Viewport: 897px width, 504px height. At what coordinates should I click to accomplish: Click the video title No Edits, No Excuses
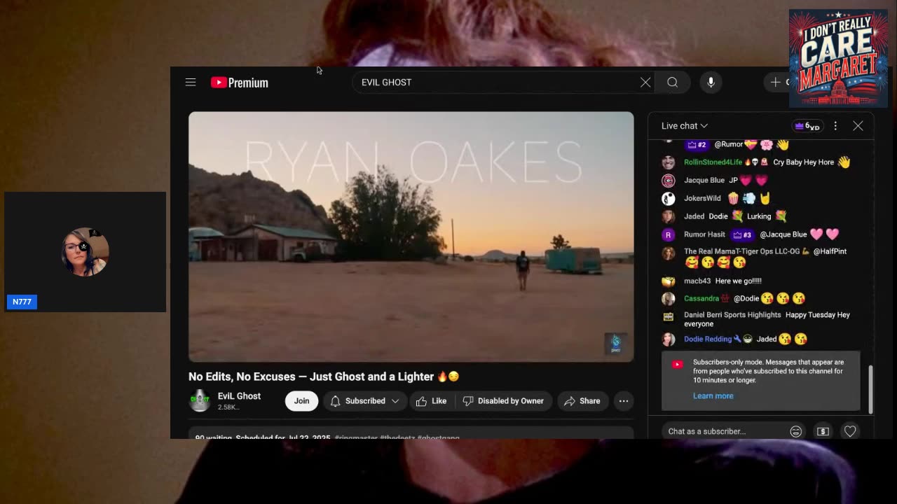tap(324, 377)
